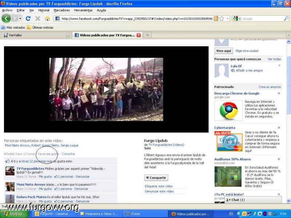Run search with the magnifying glass icon
Image resolution: width=291 pixels, height=218 pixels.
click(x=286, y=19)
